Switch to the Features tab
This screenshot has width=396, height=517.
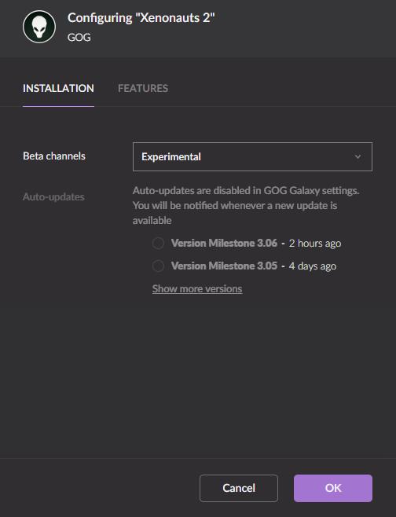(143, 88)
